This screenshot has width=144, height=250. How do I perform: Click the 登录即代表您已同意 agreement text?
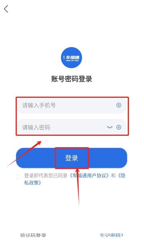point(46,176)
